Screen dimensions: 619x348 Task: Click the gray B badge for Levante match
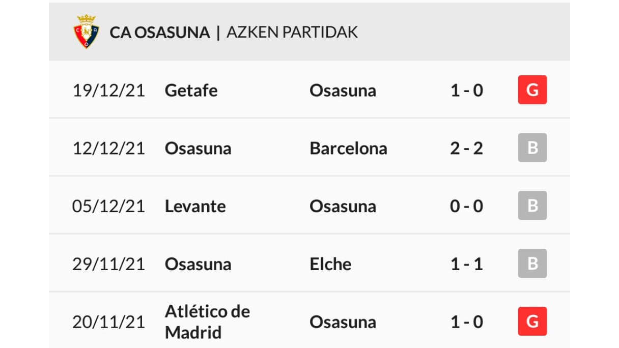[532, 206]
